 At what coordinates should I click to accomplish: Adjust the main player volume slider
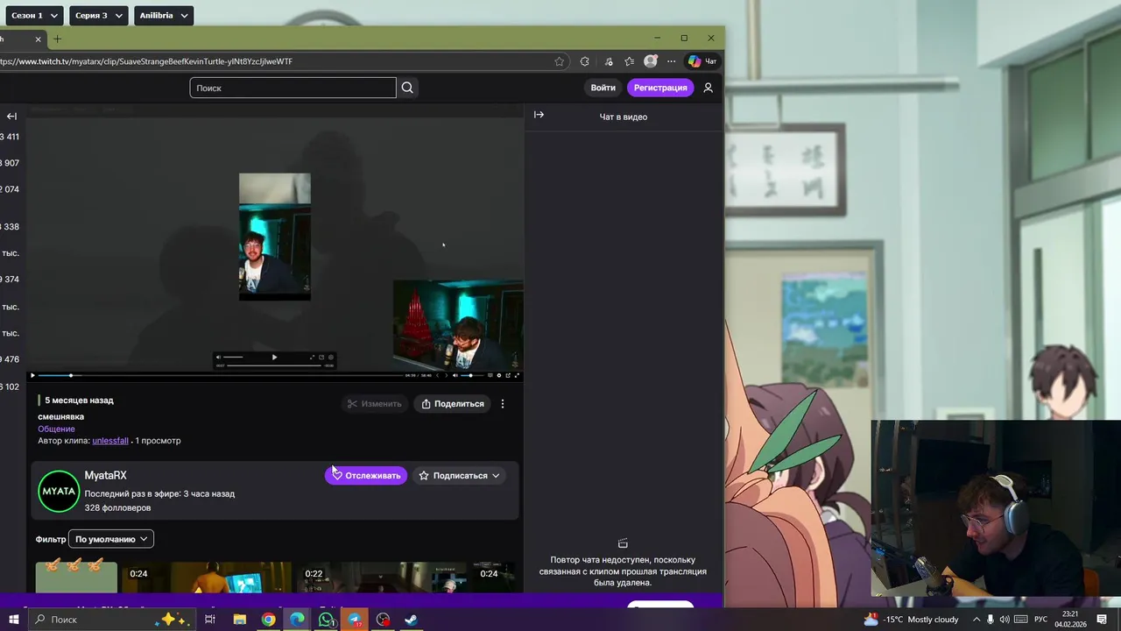pyautogui.click(x=473, y=375)
